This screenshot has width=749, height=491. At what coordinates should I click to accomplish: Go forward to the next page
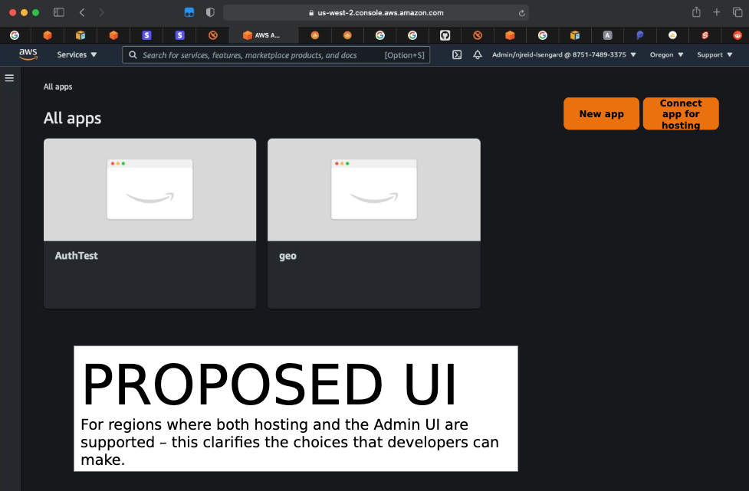point(101,12)
